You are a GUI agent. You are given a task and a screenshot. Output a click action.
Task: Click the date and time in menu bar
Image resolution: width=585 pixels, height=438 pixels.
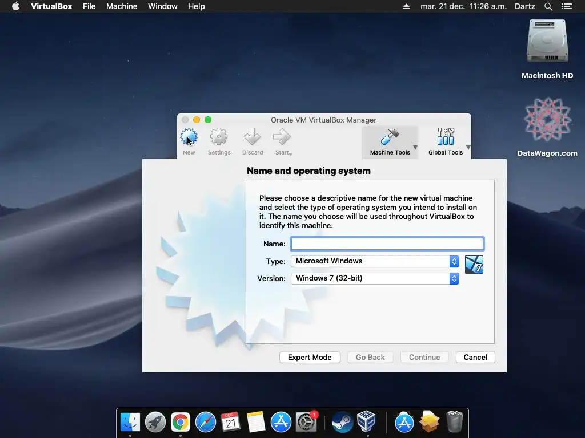coord(463,6)
